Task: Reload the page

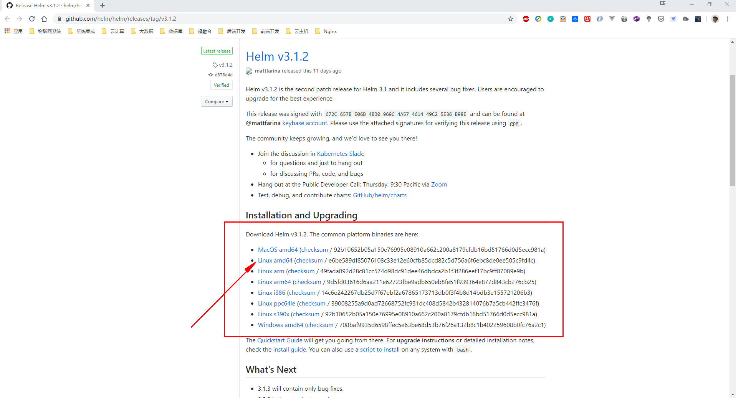Action: [32, 19]
